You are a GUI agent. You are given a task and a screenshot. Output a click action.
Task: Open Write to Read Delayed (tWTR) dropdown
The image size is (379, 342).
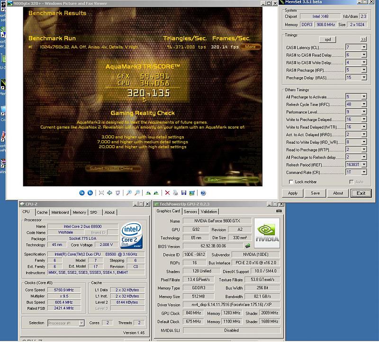pos(364,127)
